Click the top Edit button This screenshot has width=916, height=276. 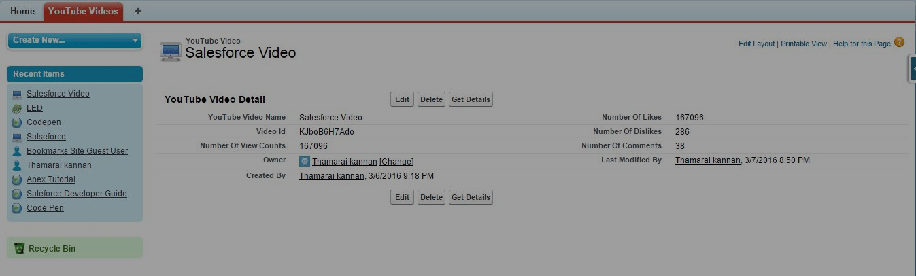(x=402, y=99)
